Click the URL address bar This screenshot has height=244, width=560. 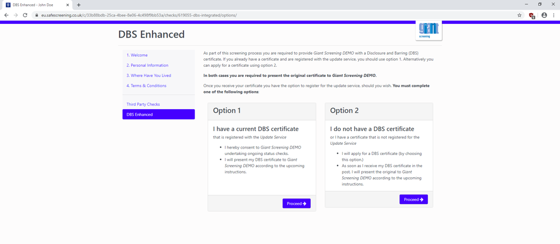click(x=266, y=15)
